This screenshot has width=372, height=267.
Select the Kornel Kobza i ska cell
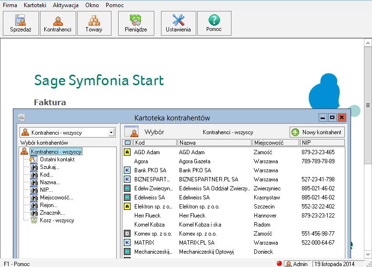pos(200,225)
